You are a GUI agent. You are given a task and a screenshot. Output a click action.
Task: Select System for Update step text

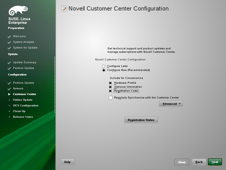coord(25,48)
